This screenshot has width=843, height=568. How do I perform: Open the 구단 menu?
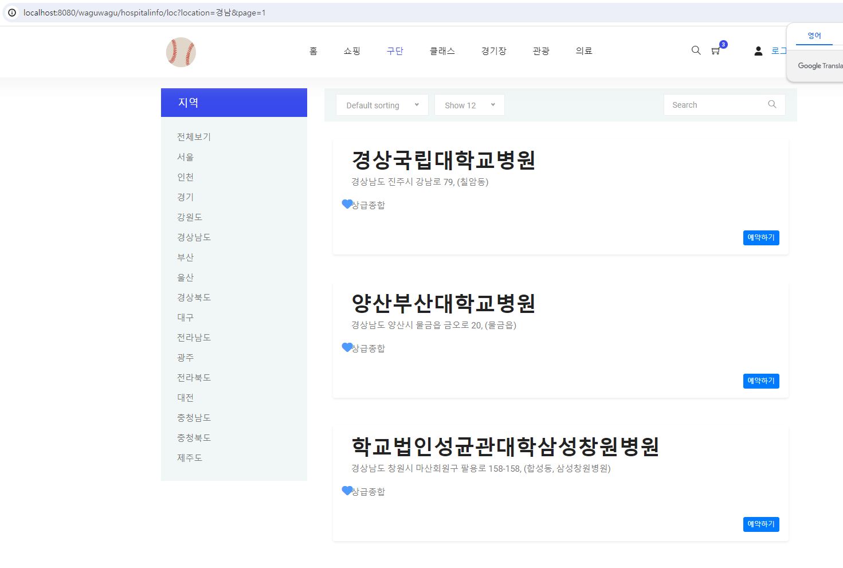[x=395, y=51]
